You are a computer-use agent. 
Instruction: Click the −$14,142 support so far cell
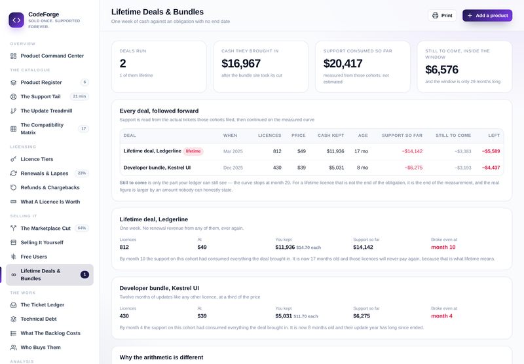tap(412, 151)
